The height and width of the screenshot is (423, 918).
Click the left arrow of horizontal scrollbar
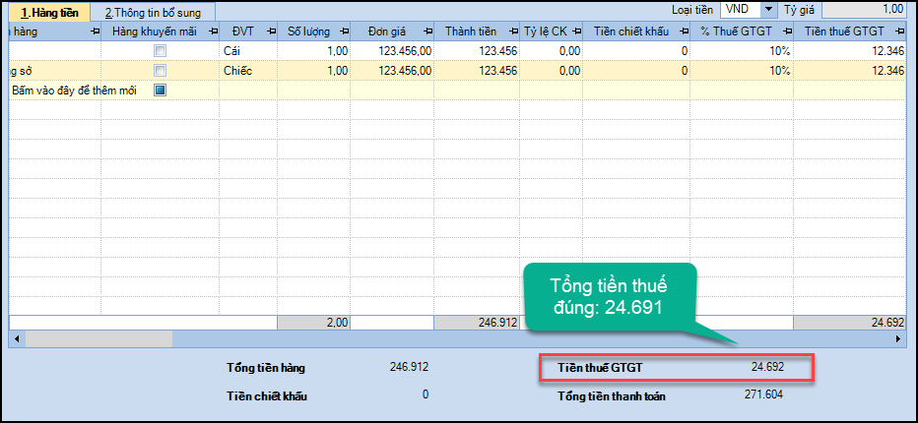16,338
